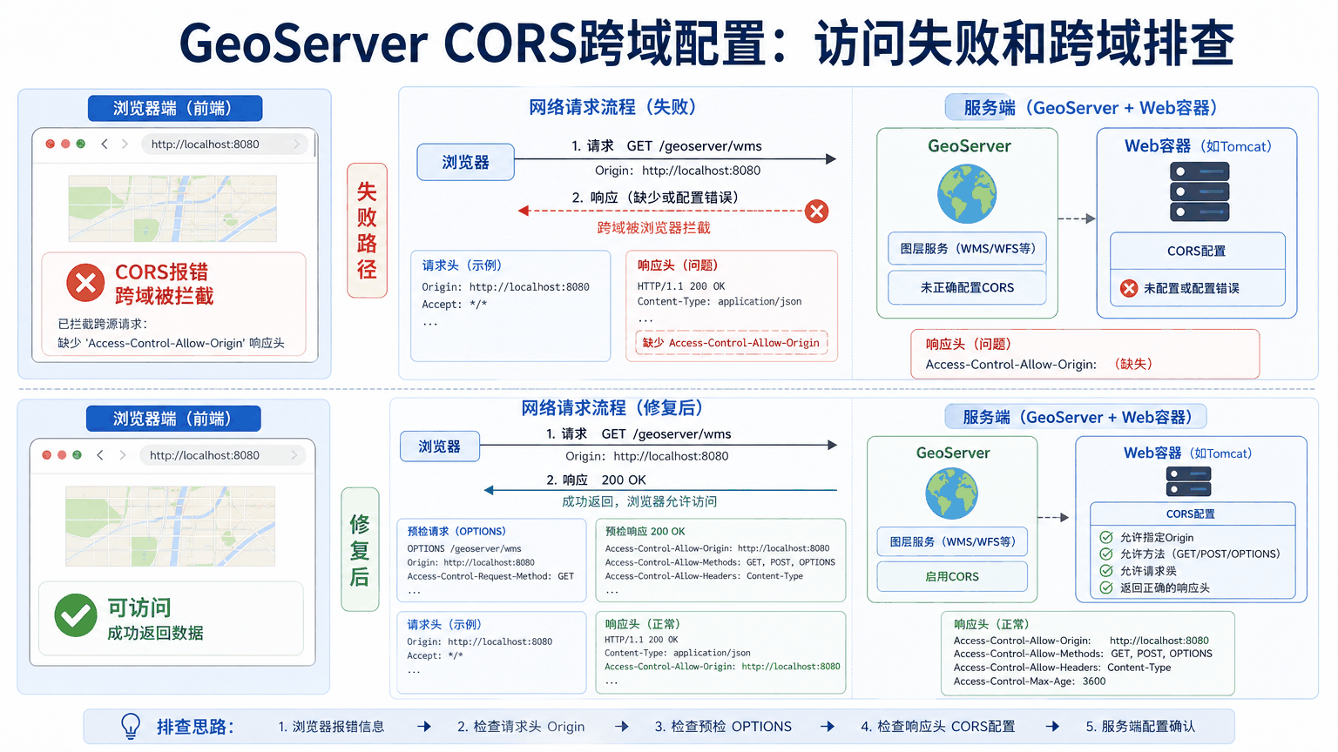1338x752 pixels.
Task: Click the 预检响应 200 OK heading
Action: 645,531
